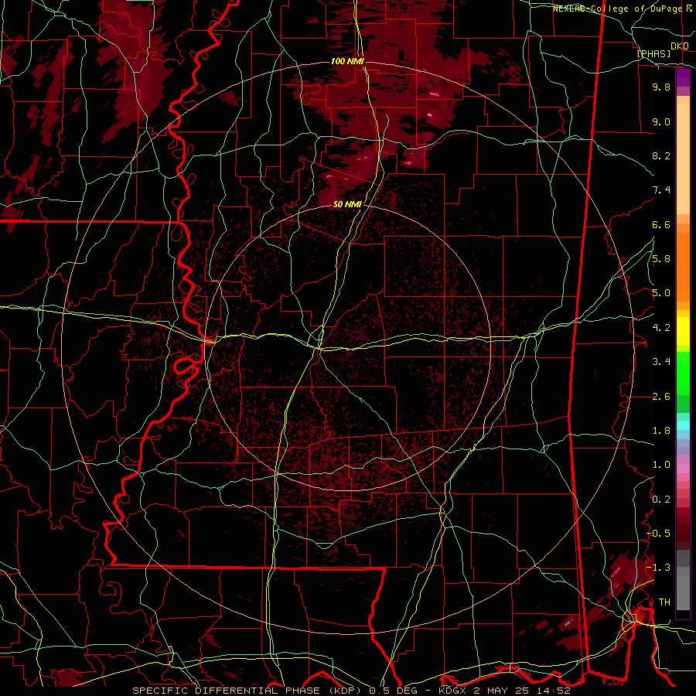This screenshot has width=696, height=696.
Task: Click the TH threshold label
Action: pos(664,602)
